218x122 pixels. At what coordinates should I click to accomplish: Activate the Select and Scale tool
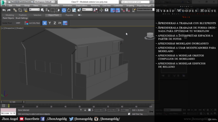click(74, 10)
